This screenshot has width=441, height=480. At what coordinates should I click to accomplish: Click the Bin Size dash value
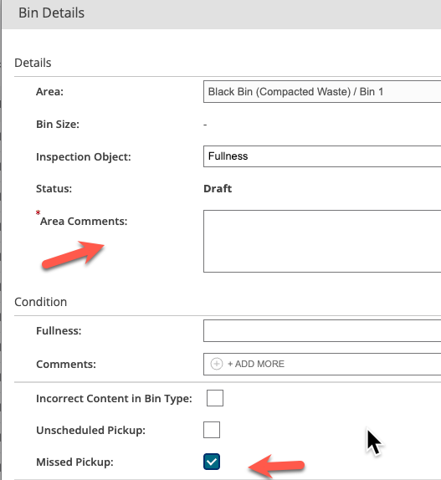(x=205, y=125)
